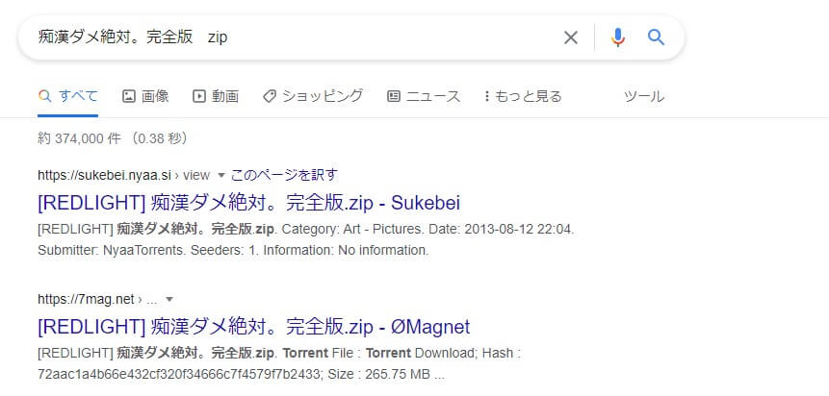Image resolution: width=829 pixels, height=396 pixels.
Task: Switch to the 動画 tab
Action: [216, 96]
